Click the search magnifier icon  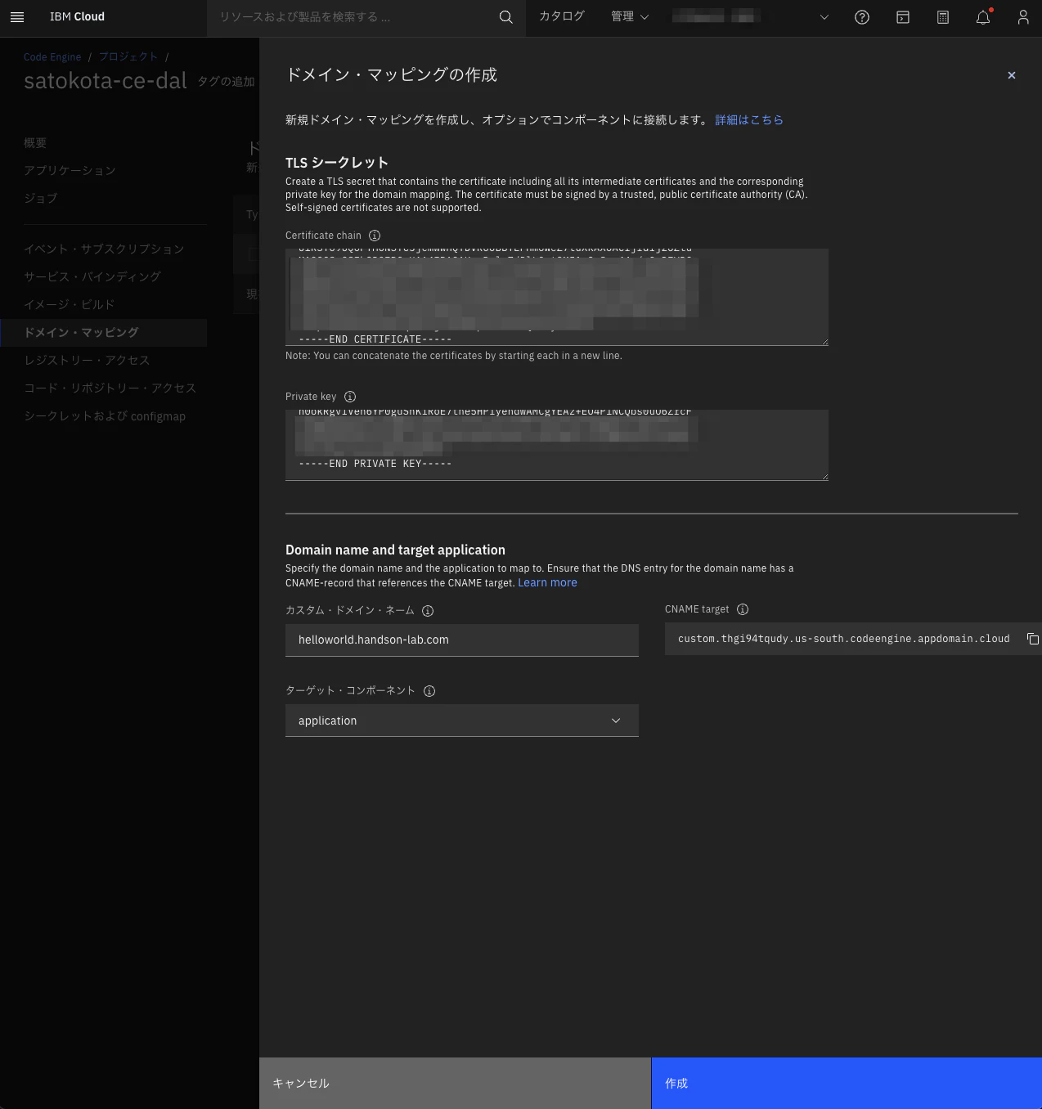click(x=506, y=17)
